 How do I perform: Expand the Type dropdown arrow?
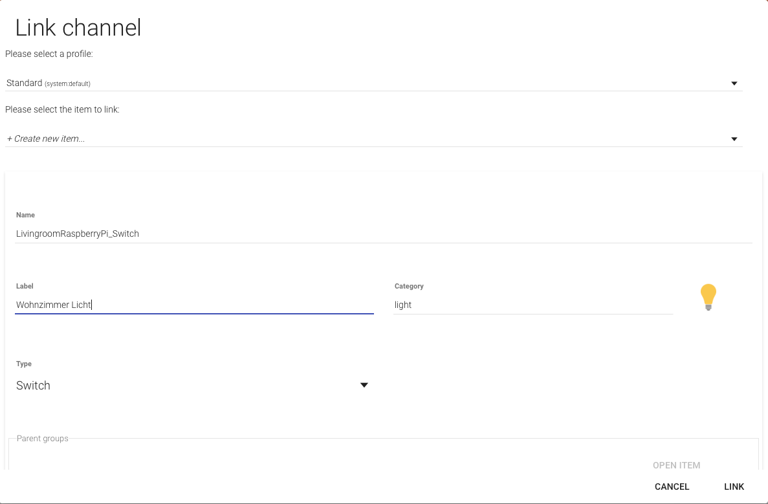coord(364,386)
